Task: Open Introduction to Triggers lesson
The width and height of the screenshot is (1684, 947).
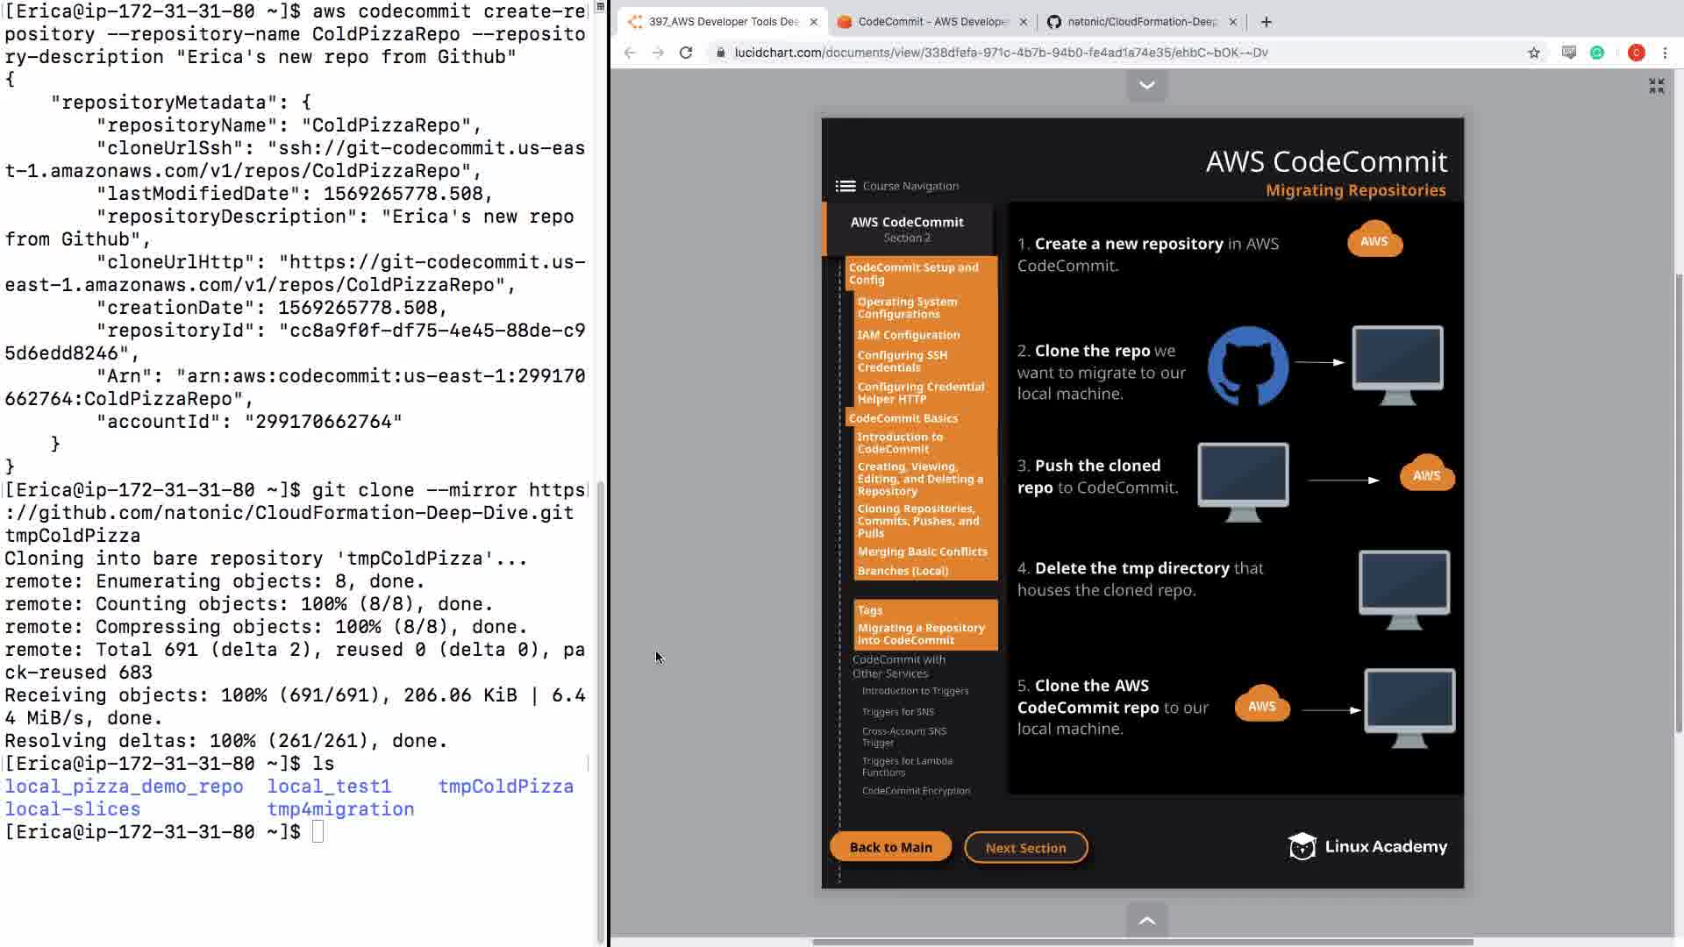Action: click(915, 691)
